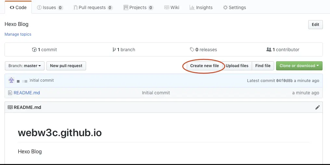Go to the Settings tab
Screen dimensions: 330x165
tap(235, 7)
